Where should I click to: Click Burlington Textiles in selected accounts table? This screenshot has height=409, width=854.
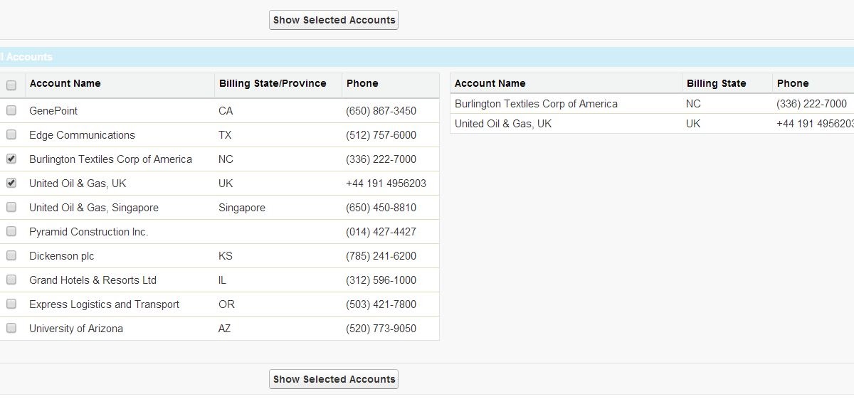tap(536, 104)
